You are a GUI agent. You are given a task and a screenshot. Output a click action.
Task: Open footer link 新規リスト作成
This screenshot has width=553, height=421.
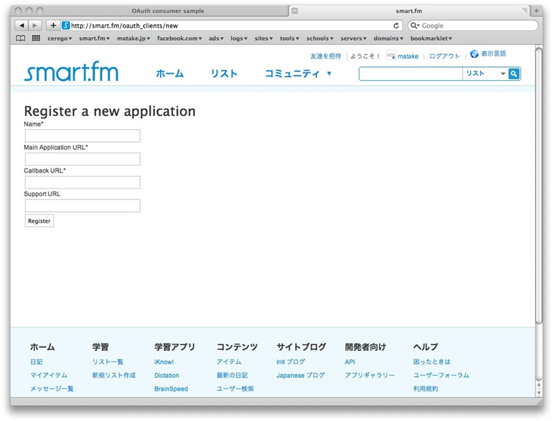[114, 375]
